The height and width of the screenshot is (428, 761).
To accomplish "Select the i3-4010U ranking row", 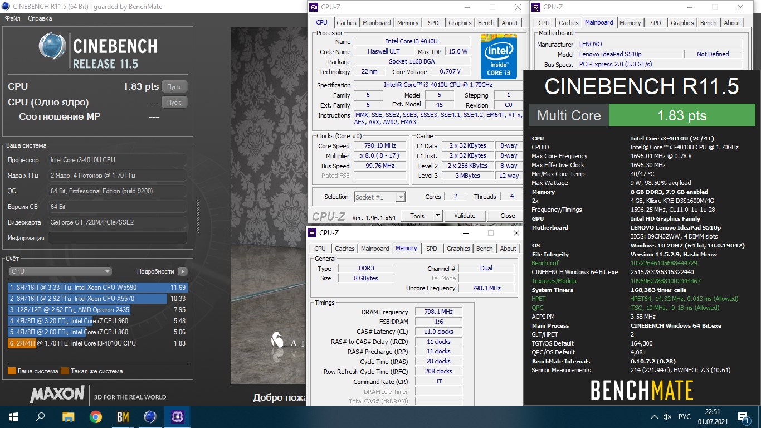I will 98,343.
